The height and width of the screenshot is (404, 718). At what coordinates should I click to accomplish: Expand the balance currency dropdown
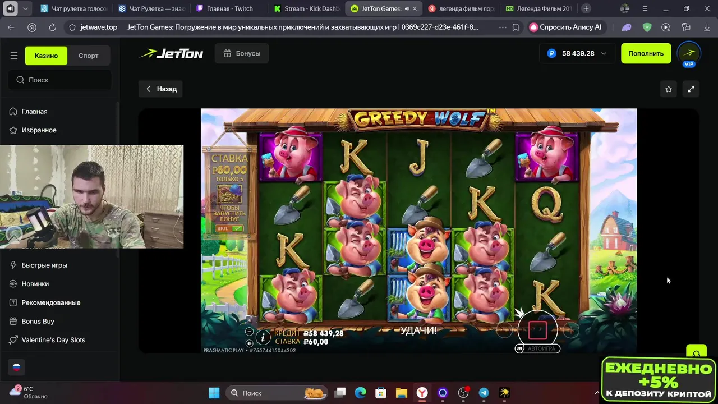(x=604, y=53)
